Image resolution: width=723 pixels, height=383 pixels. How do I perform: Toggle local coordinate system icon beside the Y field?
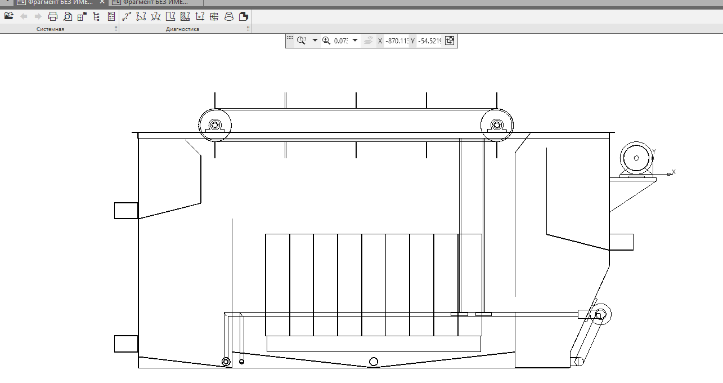[450, 41]
